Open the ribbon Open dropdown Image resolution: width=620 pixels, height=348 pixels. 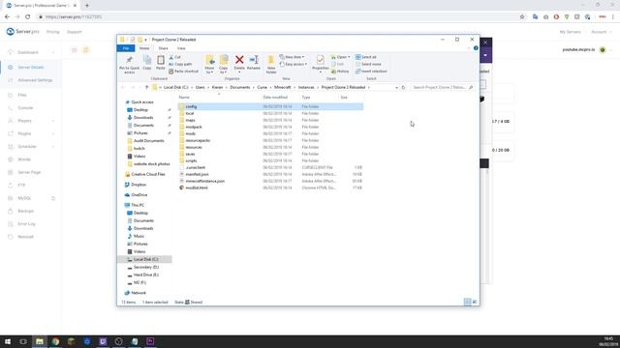pyautogui.click(x=340, y=57)
